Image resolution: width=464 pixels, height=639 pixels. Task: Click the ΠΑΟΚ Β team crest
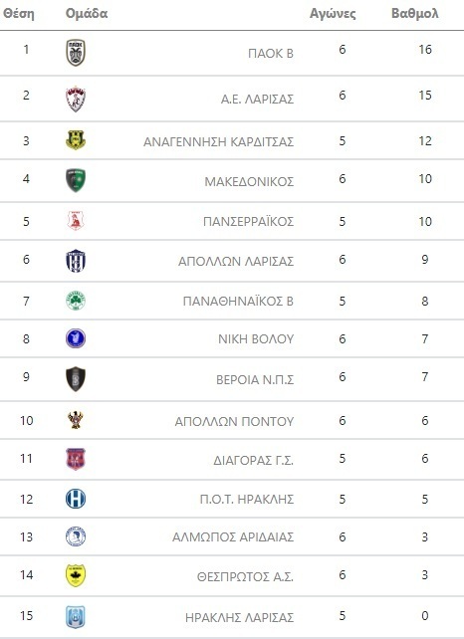click(76, 53)
